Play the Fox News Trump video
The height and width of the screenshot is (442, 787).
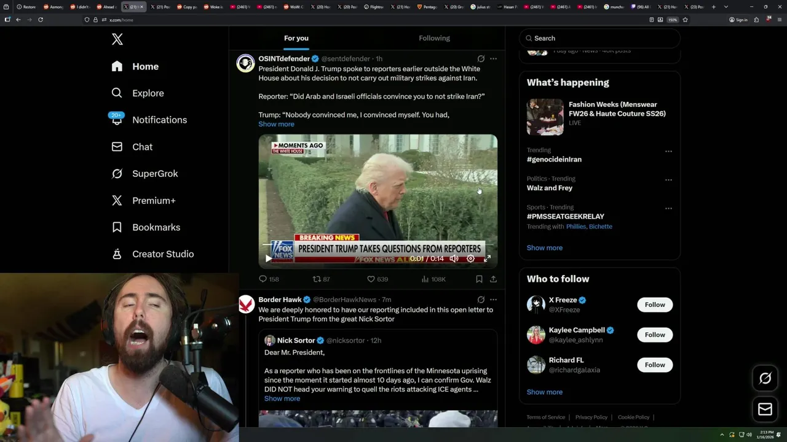[x=268, y=258]
